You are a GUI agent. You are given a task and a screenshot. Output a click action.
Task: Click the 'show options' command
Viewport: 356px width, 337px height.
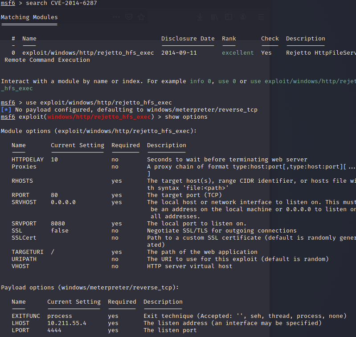[x=186, y=117]
